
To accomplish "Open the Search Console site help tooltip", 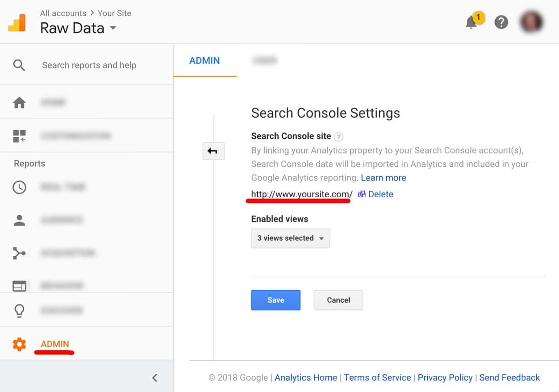I will (338, 137).
